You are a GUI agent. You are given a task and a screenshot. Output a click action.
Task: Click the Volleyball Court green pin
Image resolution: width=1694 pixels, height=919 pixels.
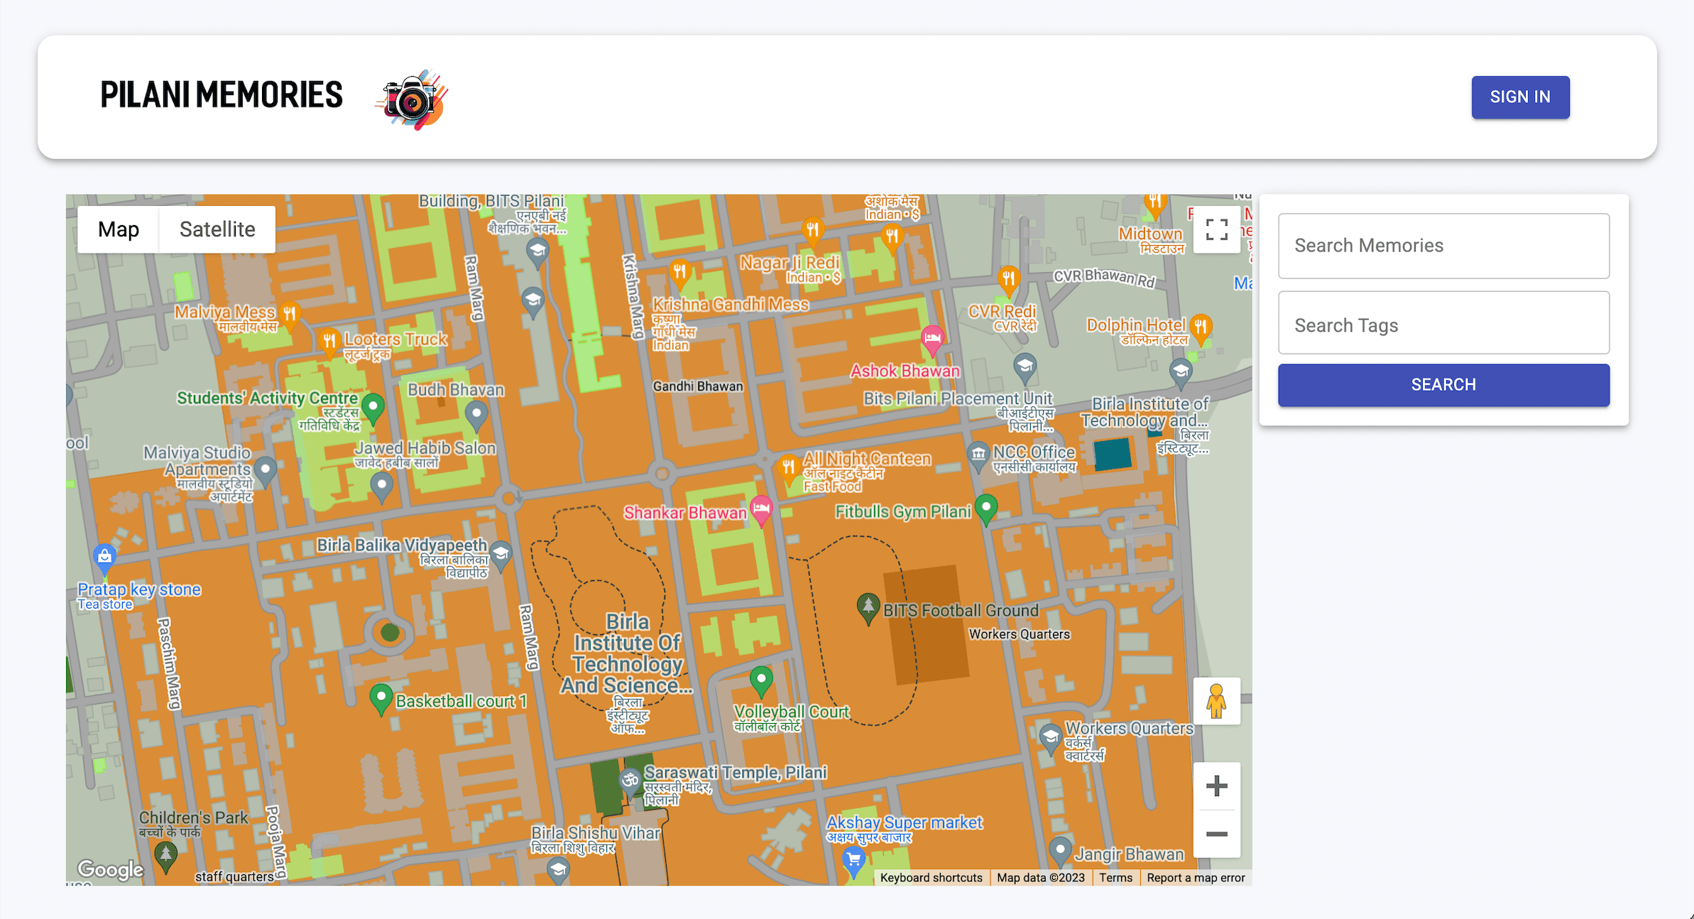pos(761,682)
